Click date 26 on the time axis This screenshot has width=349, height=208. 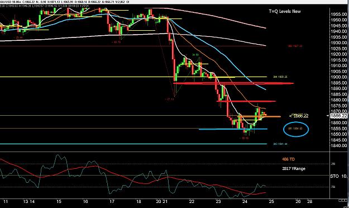tap(298, 201)
